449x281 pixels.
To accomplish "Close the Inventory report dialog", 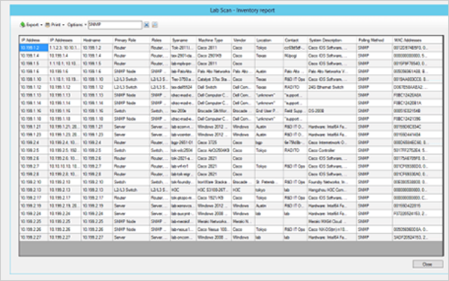I will [x=427, y=264].
